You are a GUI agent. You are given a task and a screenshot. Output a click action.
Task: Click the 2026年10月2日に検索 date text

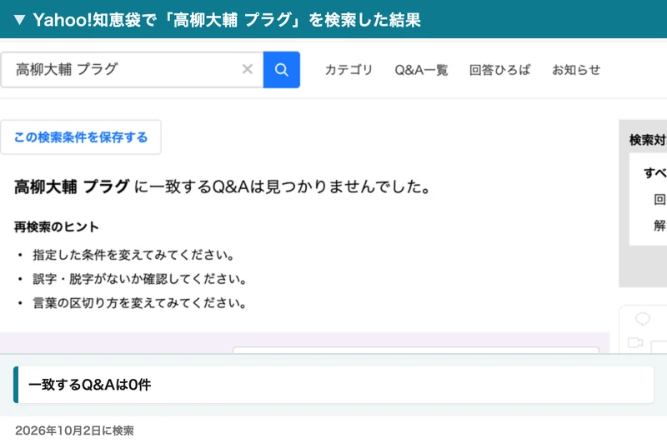[x=74, y=431]
